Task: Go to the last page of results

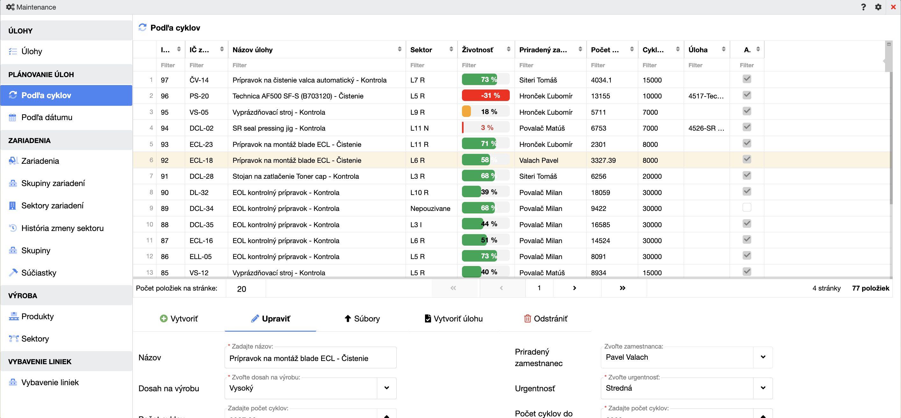Action: tap(622, 288)
